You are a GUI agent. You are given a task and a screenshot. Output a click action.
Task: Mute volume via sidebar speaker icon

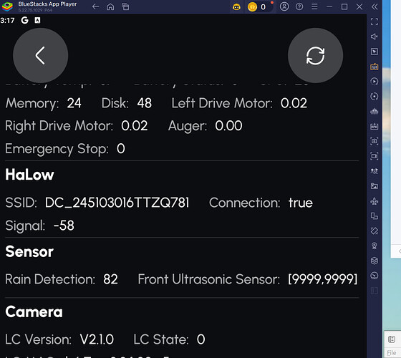[374, 37]
